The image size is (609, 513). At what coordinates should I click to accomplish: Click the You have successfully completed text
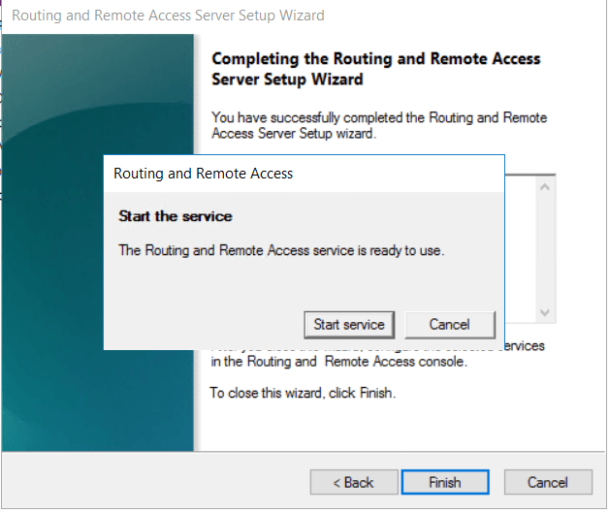(378, 125)
